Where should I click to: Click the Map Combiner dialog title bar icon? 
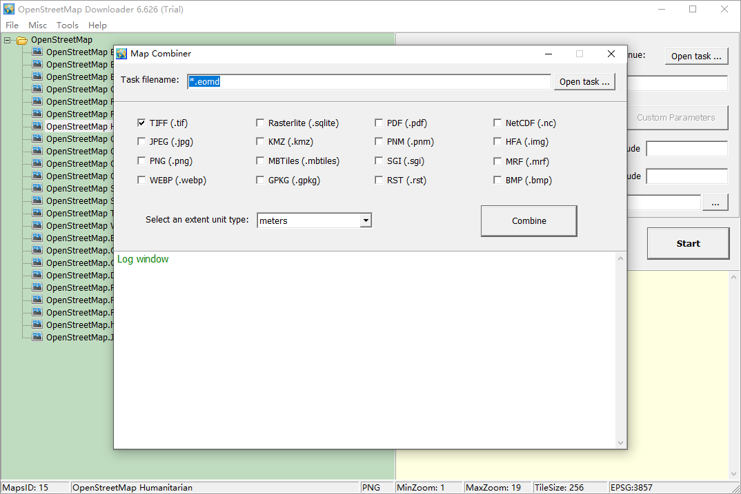(121, 53)
